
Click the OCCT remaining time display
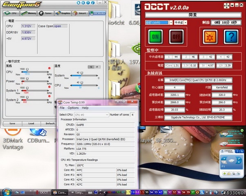pyautogui.click(x=226, y=22)
